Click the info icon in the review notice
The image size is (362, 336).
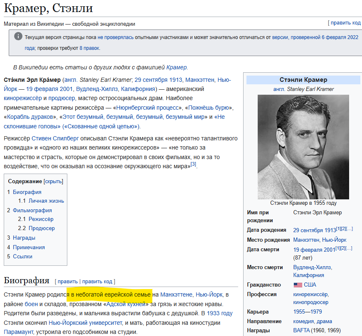click(x=18, y=36)
